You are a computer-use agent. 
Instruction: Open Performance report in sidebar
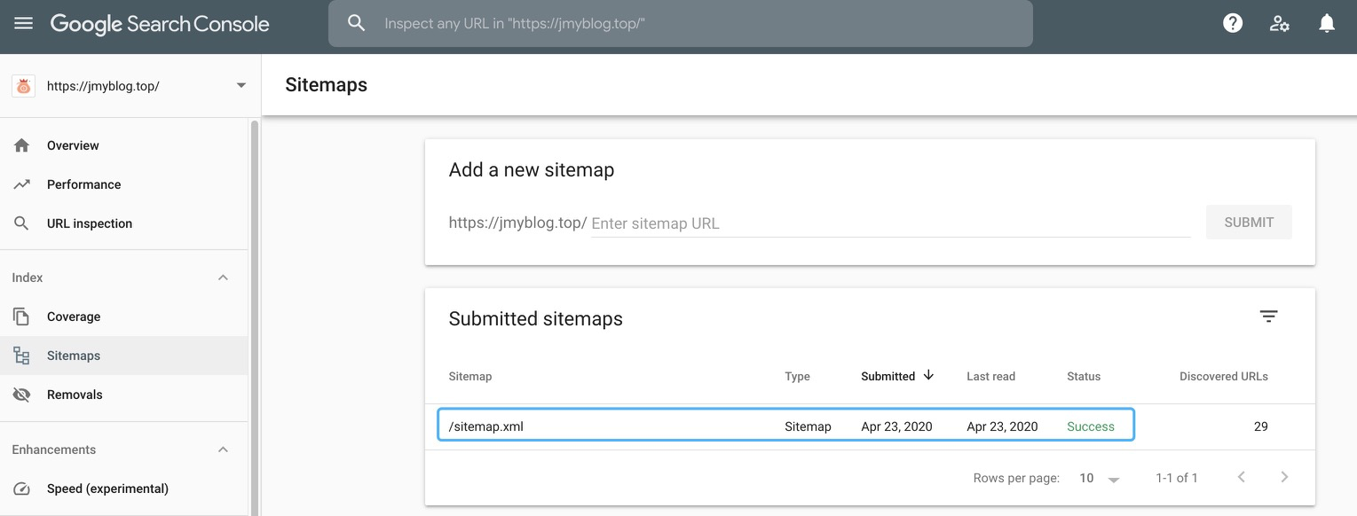coord(83,184)
